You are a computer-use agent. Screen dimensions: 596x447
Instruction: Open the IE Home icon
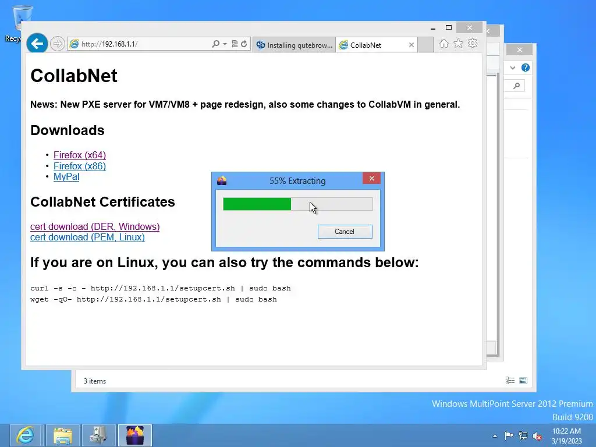(444, 44)
